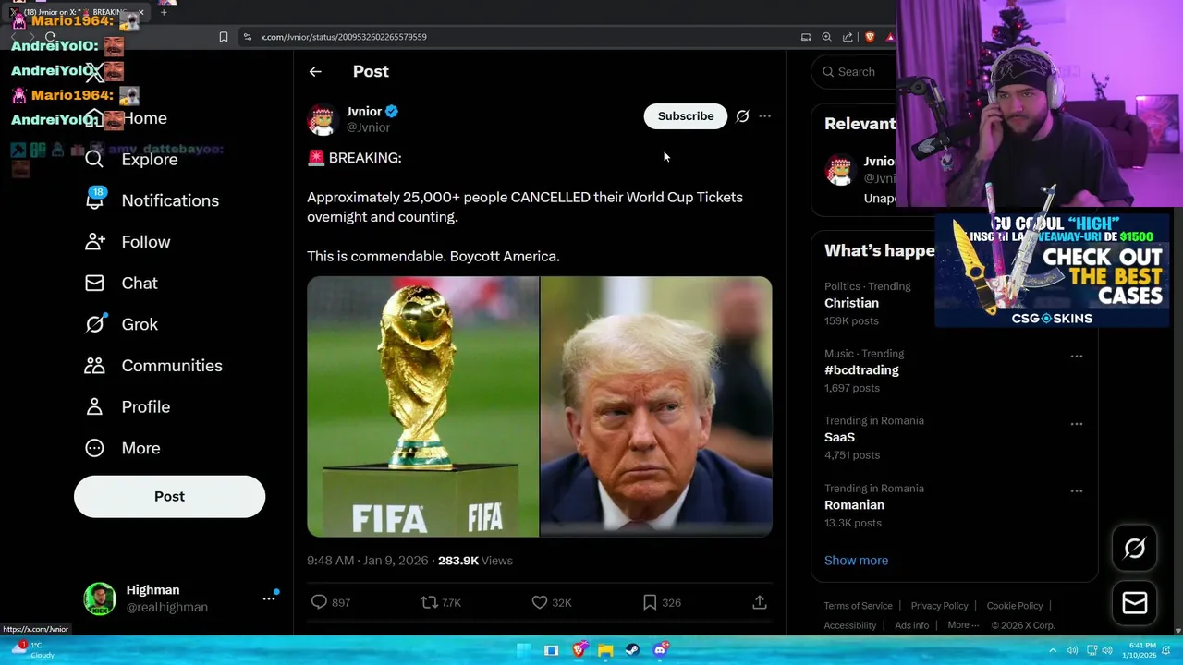Open the floating messages envelope button
This screenshot has height=665, width=1183.
pos(1134,603)
